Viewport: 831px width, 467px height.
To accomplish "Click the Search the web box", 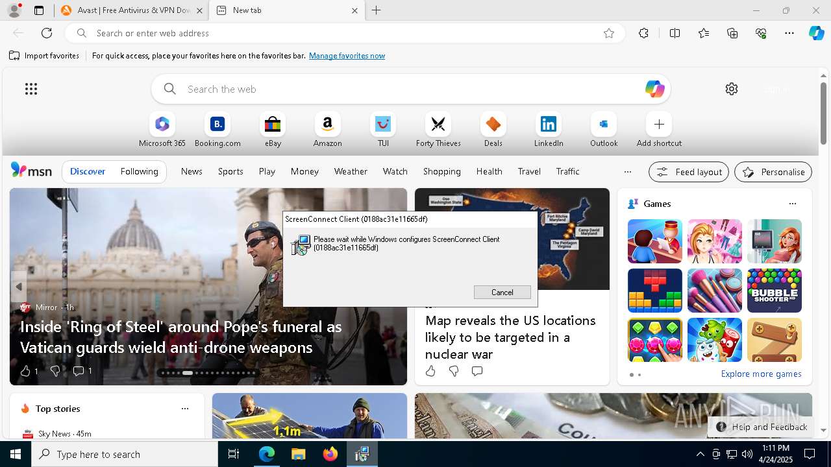I will coord(410,89).
